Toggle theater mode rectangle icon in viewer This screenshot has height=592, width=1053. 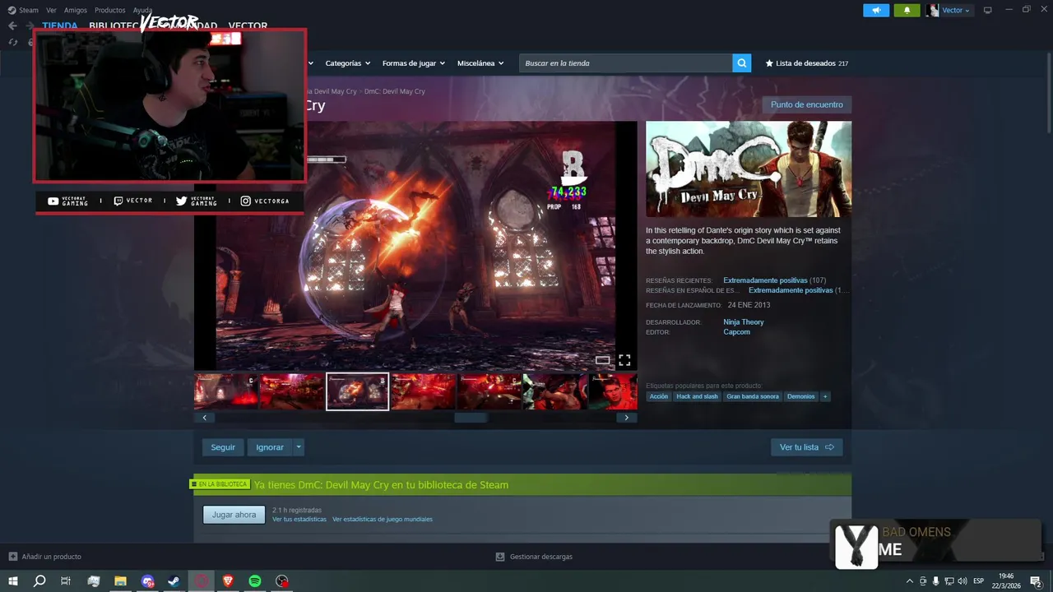click(x=603, y=360)
